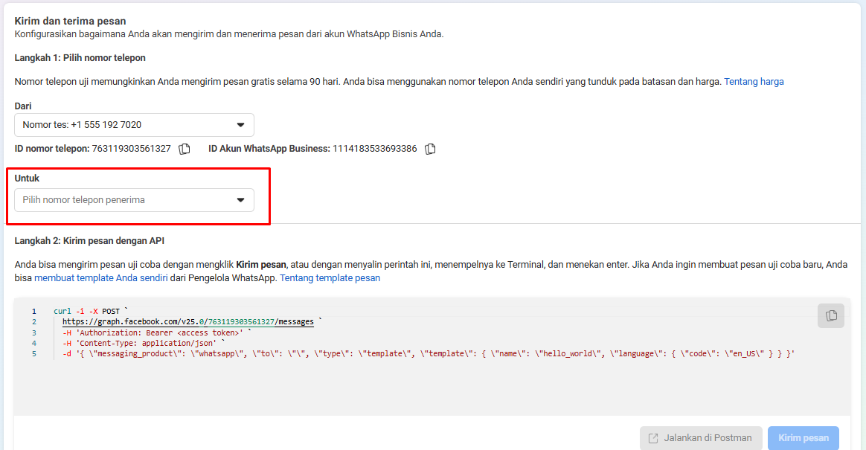Copy the phone number ID to clipboard
The height and width of the screenshot is (450, 866).
pos(185,149)
